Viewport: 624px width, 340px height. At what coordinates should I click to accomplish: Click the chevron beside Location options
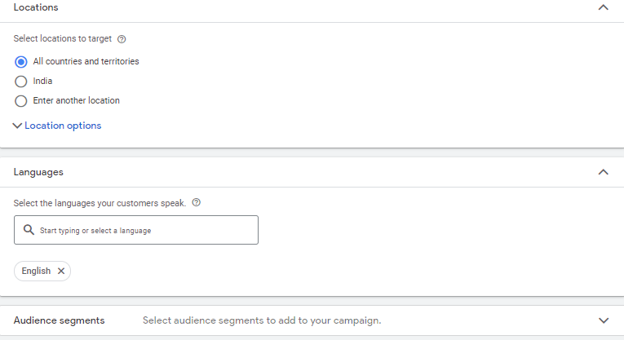pyautogui.click(x=18, y=126)
